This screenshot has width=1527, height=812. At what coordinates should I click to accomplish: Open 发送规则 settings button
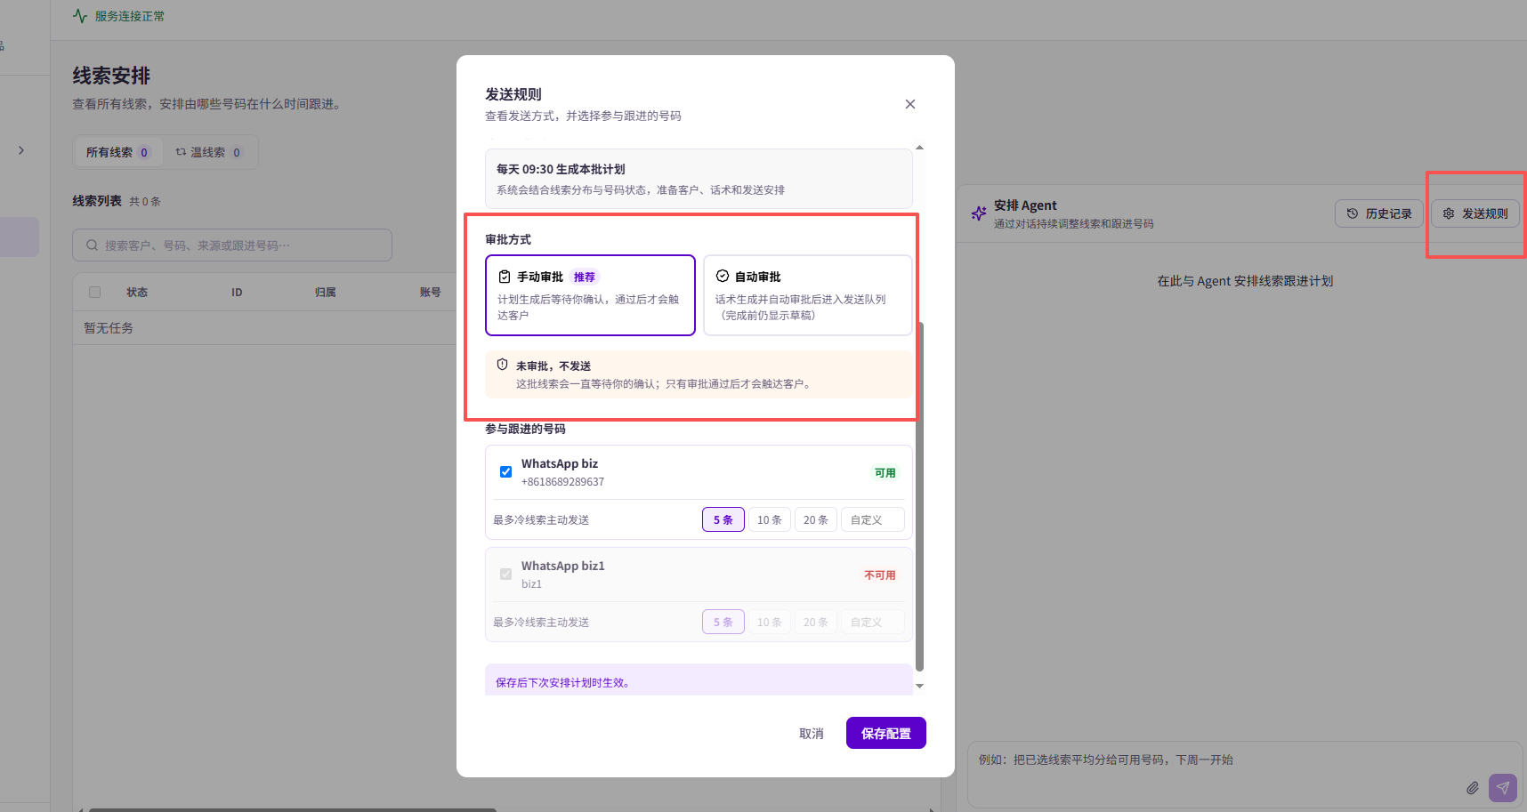tap(1475, 213)
